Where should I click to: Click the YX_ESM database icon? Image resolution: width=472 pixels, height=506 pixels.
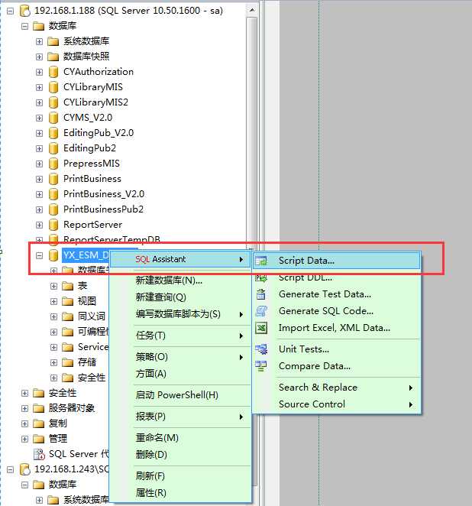53,255
